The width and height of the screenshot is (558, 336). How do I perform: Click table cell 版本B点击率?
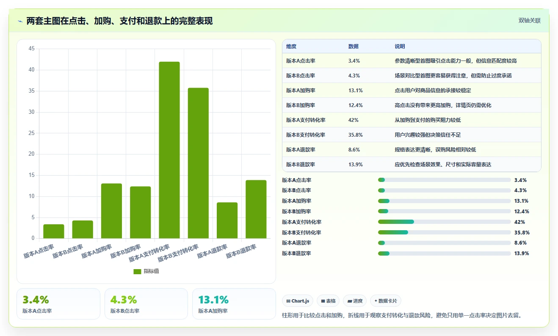(x=301, y=76)
